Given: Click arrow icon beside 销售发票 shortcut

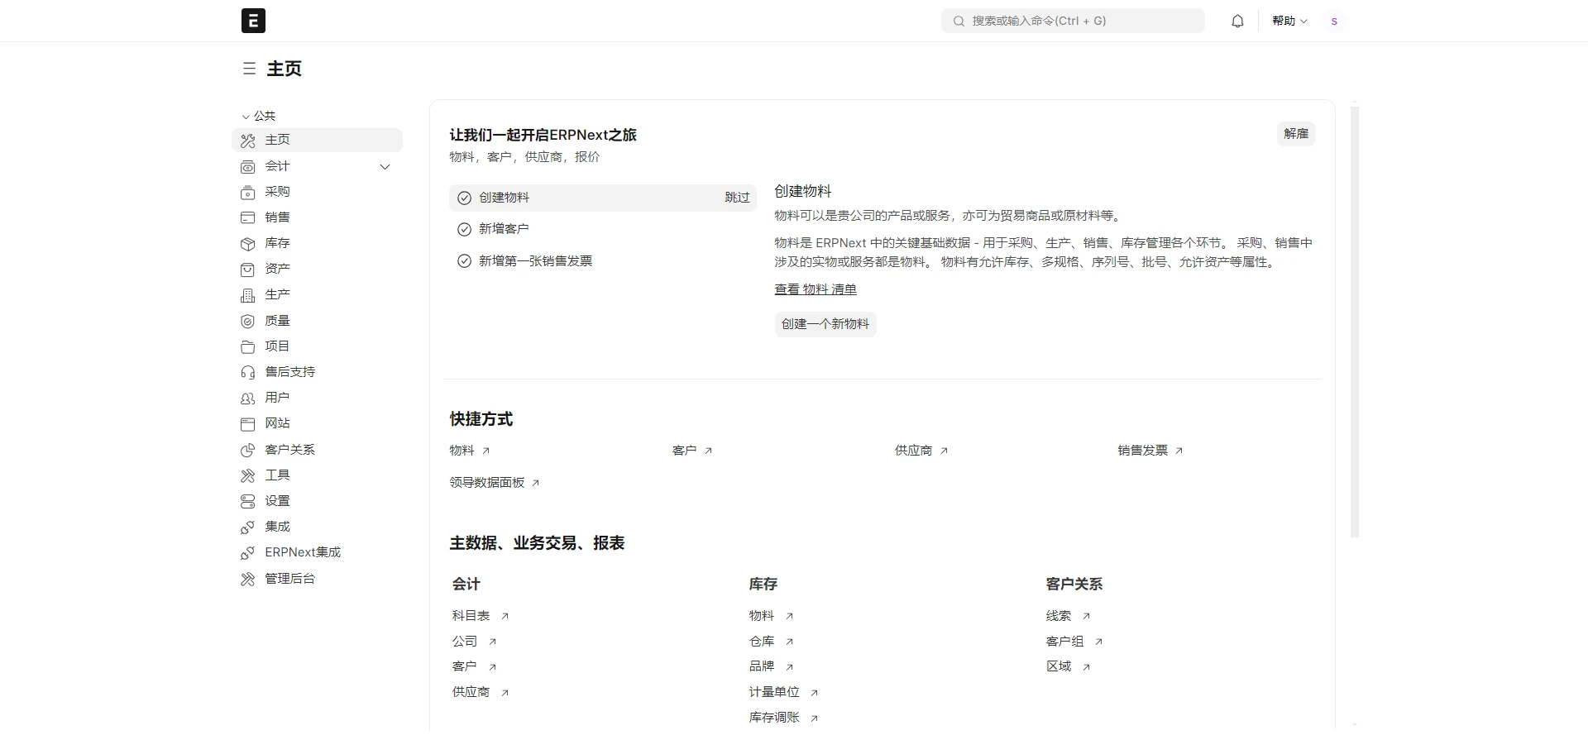Looking at the screenshot, I should tap(1179, 451).
